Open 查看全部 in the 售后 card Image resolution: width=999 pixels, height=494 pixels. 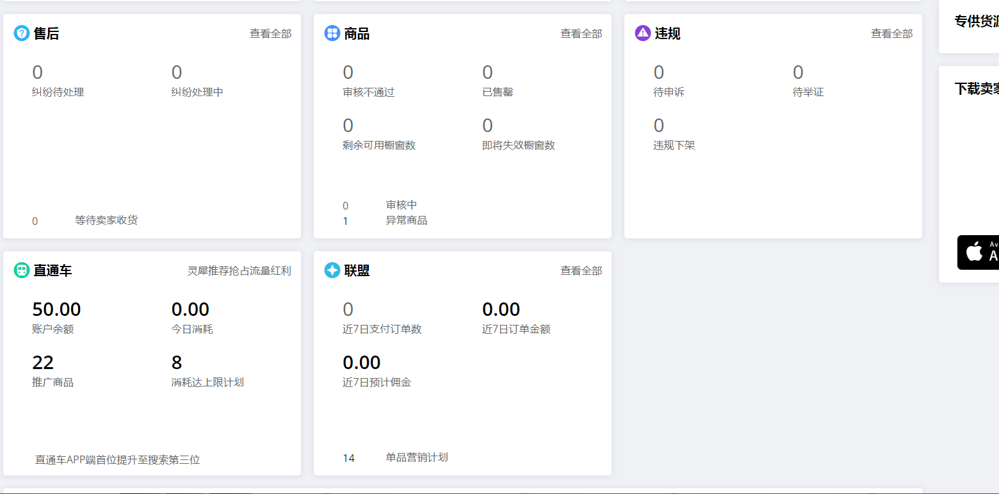[270, 34]
